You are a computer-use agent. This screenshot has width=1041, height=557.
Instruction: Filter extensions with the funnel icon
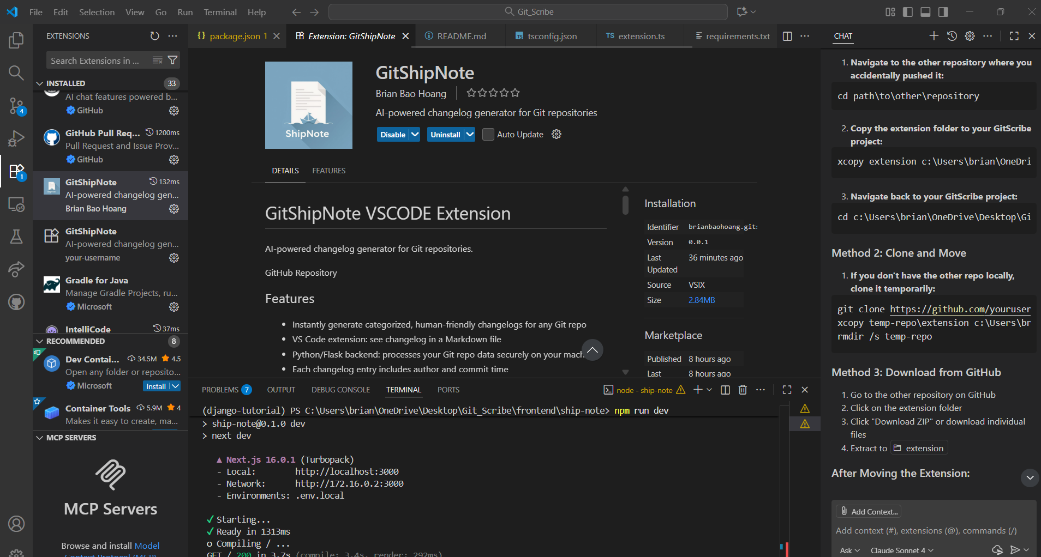172,60
